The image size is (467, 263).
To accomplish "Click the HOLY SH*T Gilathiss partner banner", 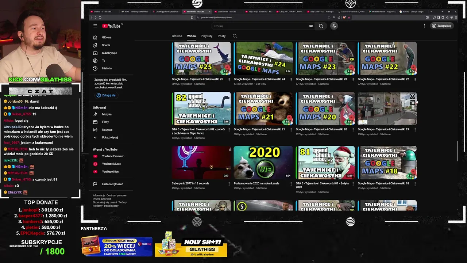I will point(191,245).
